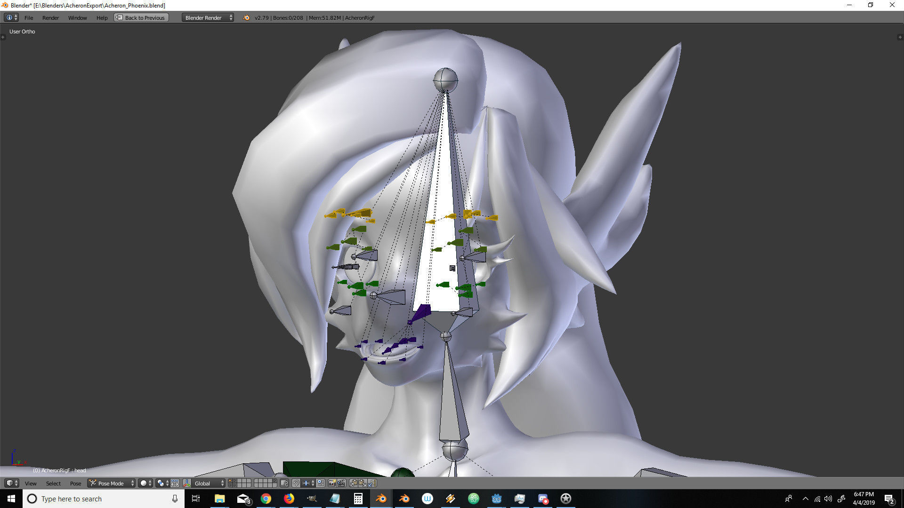Screen dimensions: 904x508
Task: Click the copy pose icon
Action: [353, 483]
